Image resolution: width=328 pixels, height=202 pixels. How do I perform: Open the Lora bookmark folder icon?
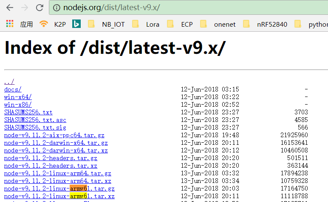pyautogui.click(x=136, y=24)
